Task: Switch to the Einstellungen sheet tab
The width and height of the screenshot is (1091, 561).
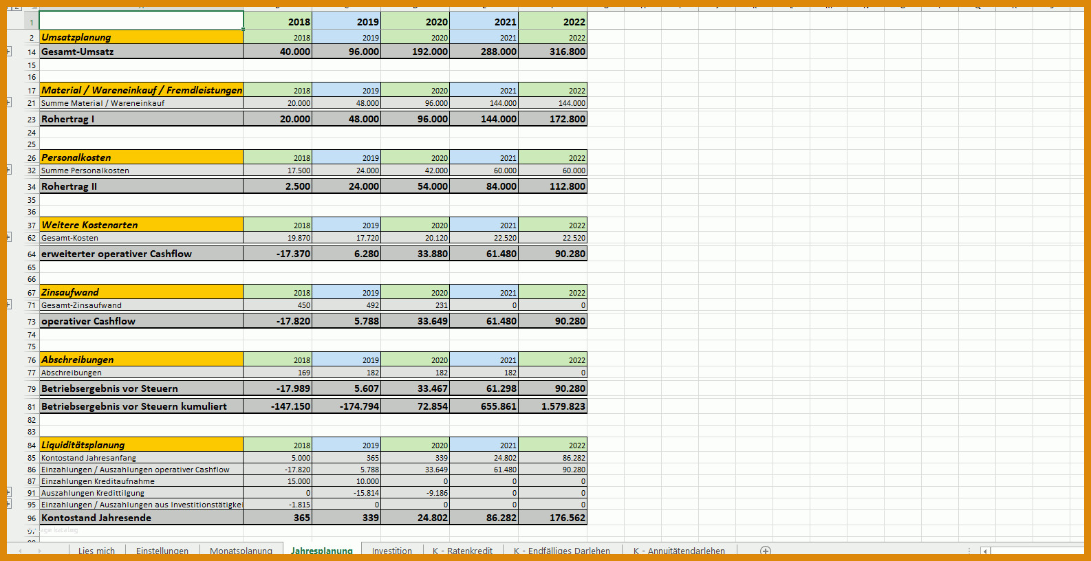Action: [x=162, y=551]
